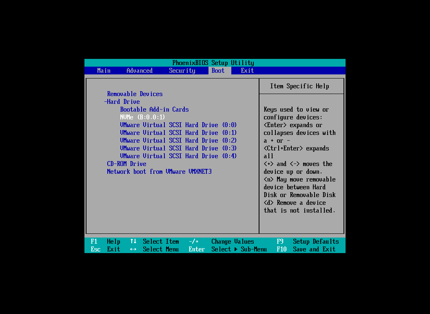Choose VMware Virtual SCSI Hard Drive (0:0)
The height and width of the screenshot is (314, 430).
[x=178, y=125]
